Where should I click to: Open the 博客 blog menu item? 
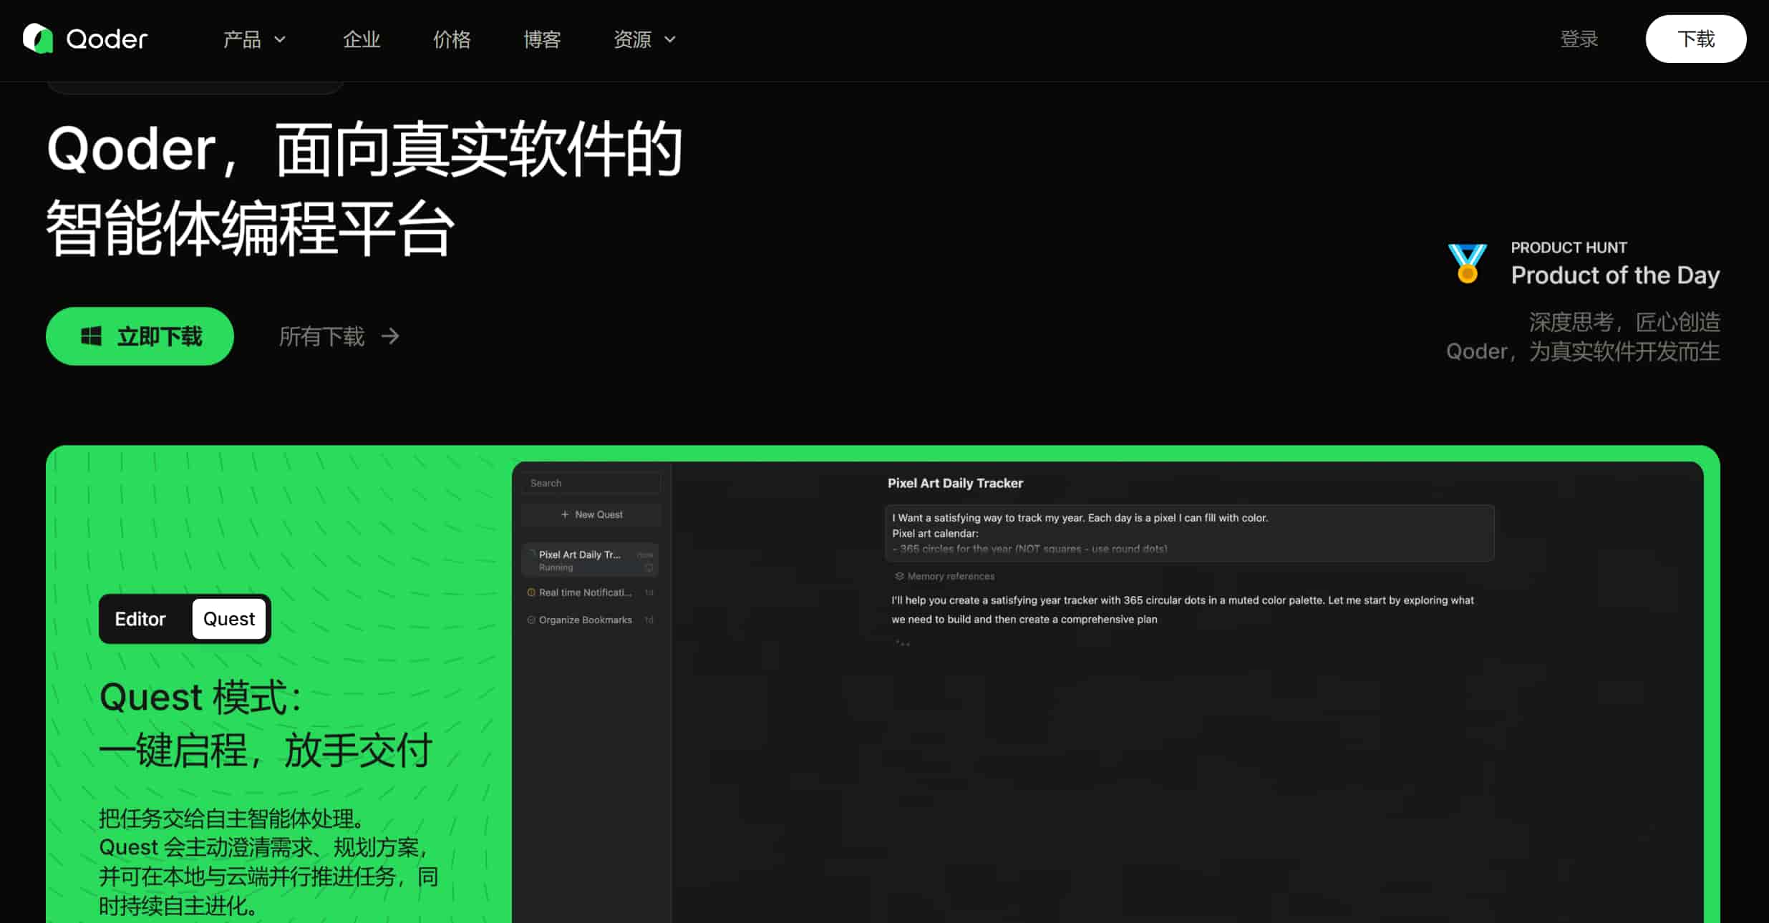click(x=542, y=39)
